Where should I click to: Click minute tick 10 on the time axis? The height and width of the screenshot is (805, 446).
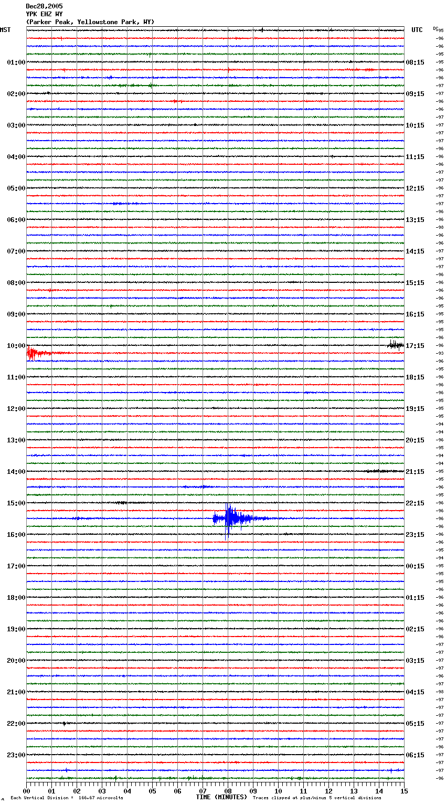(x=278, y=791)
